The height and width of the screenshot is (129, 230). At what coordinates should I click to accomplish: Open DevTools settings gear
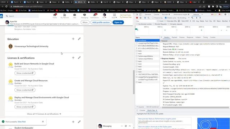click(225, 14)
